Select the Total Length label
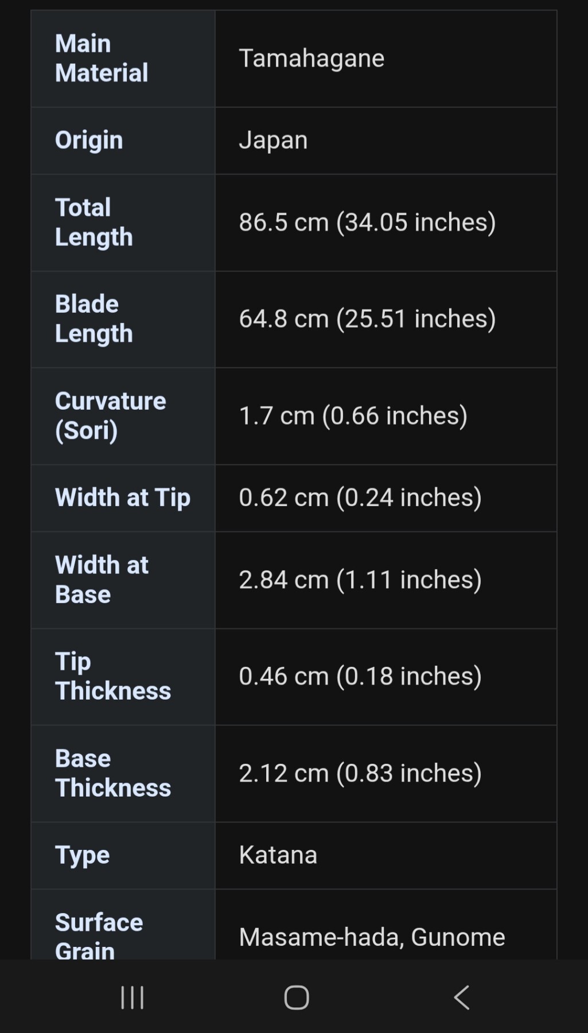 pyautogui.click(x=94, y=222)
